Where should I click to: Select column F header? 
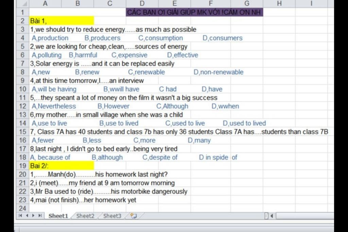click(x=211, y=3)
